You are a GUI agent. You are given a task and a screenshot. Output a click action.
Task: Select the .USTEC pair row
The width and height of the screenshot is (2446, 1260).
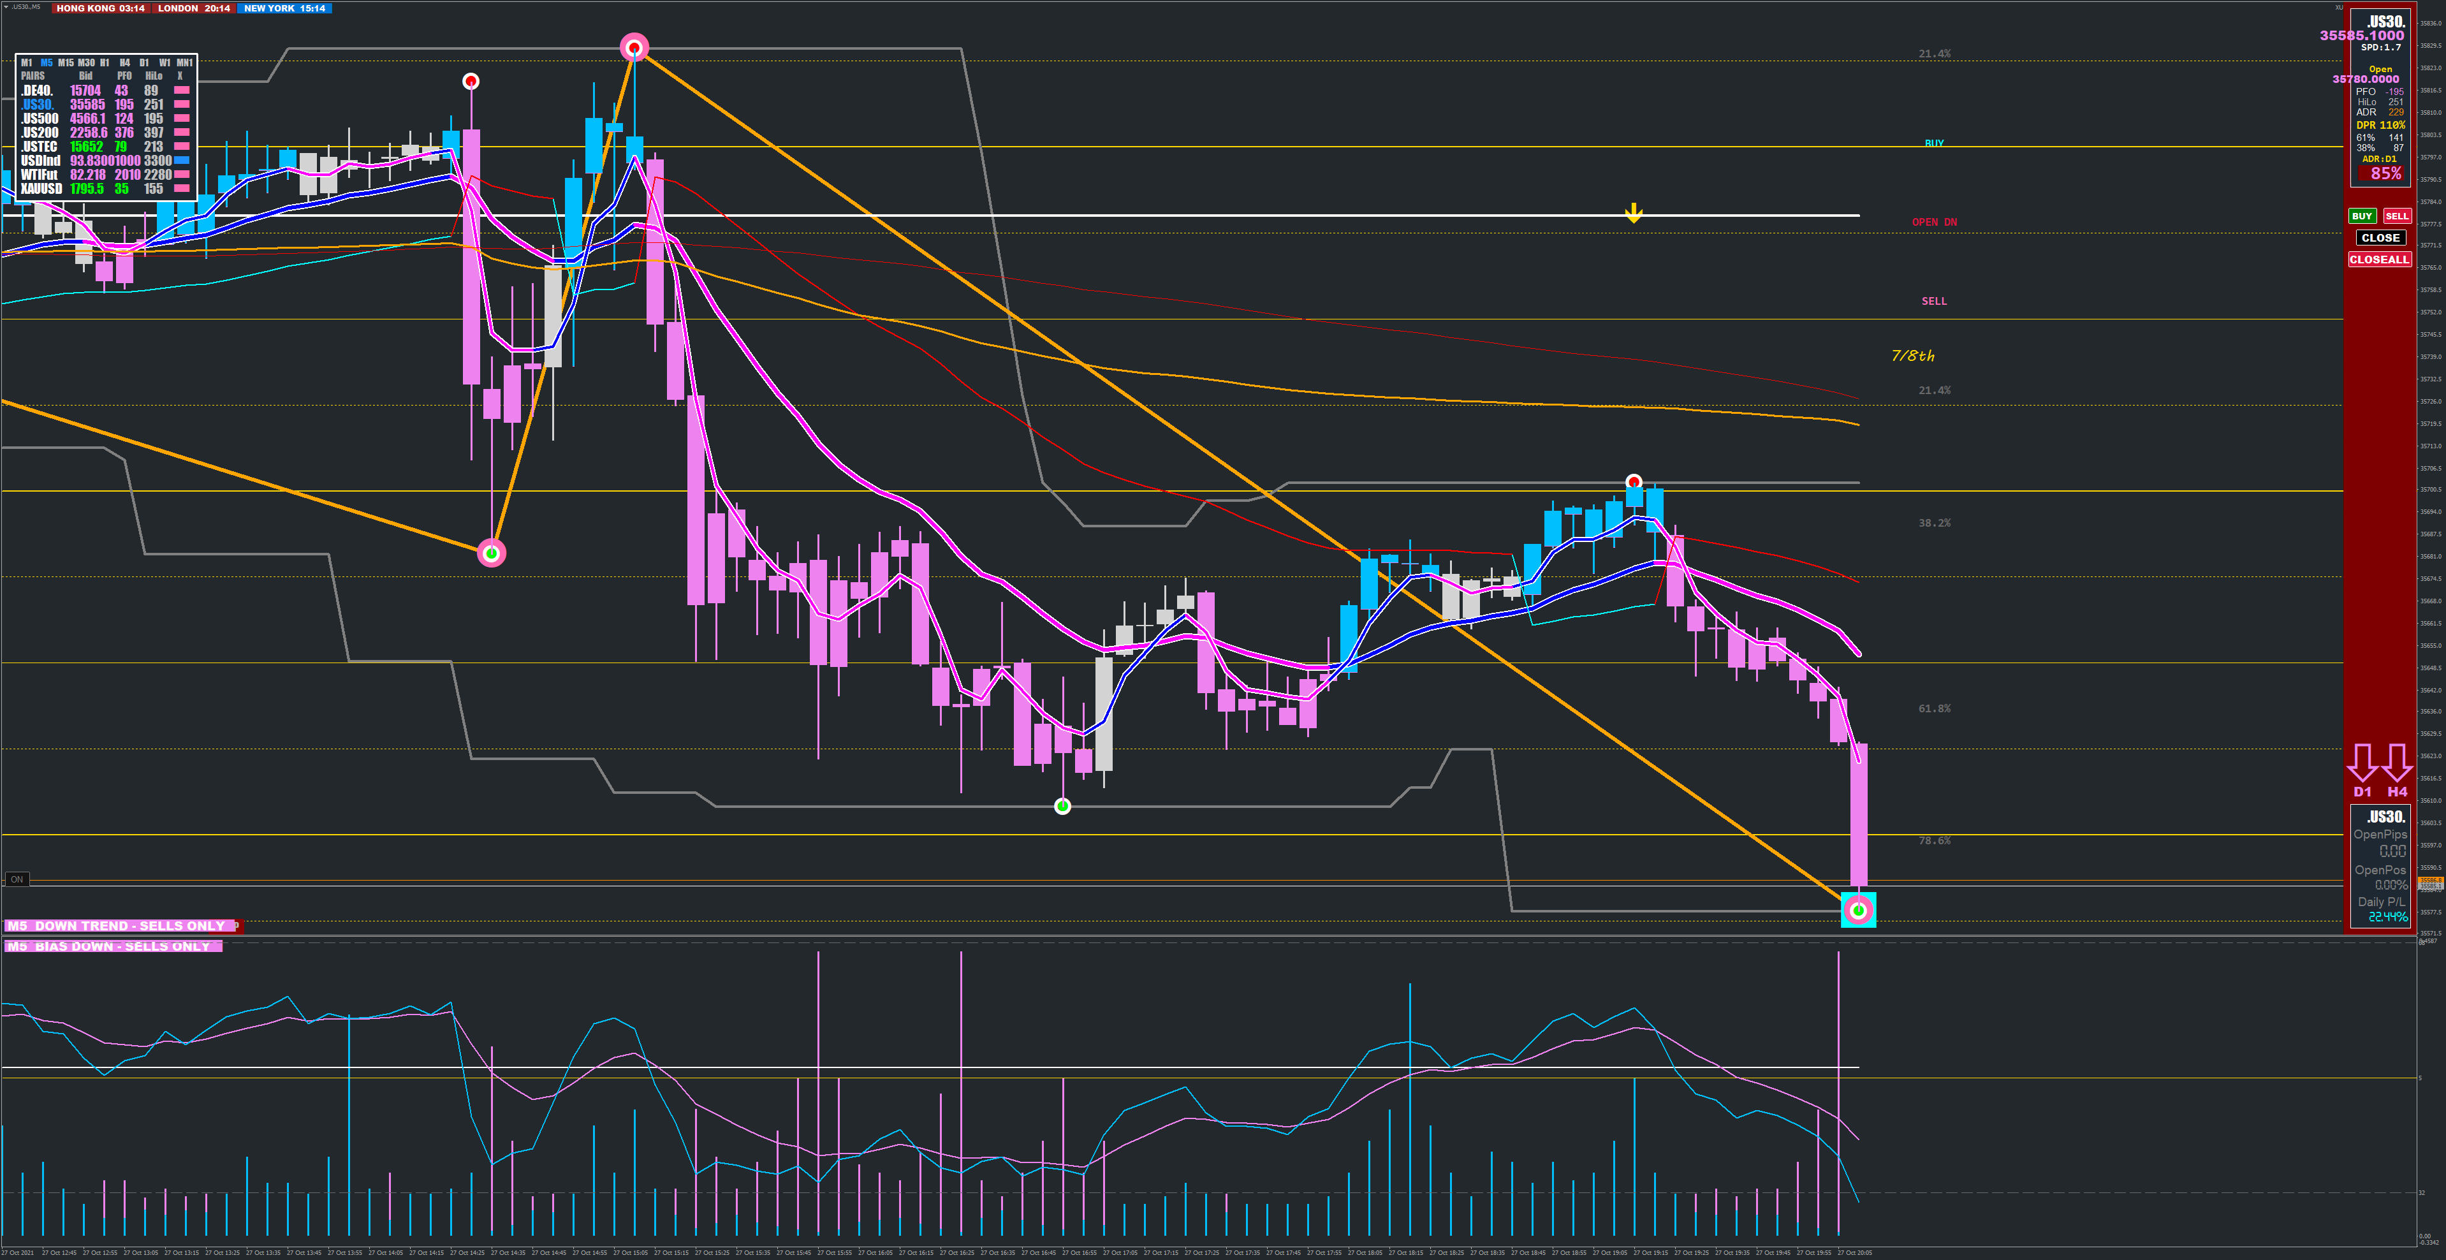(39, 147)
